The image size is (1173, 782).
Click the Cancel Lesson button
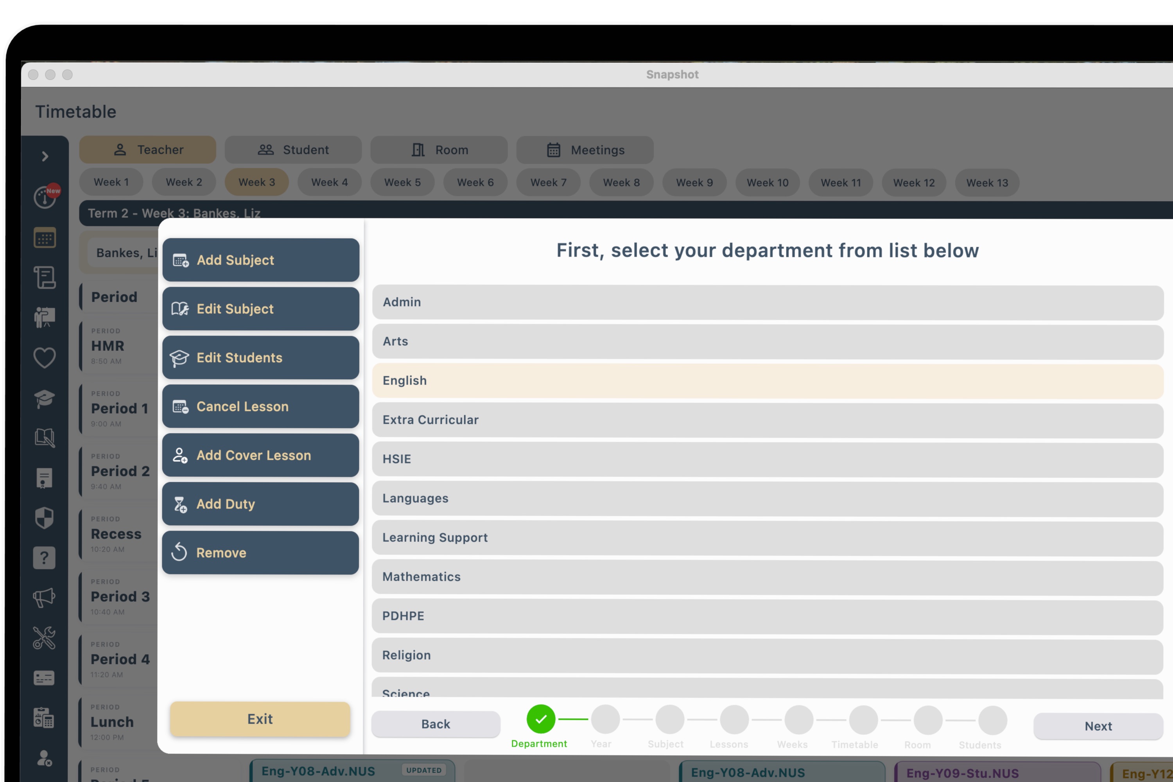click(261, 407)
